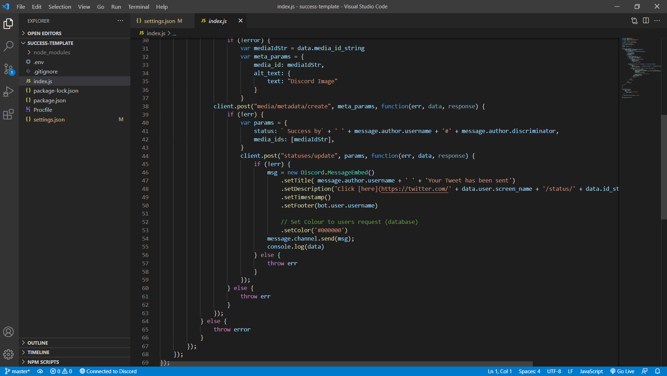Open the Accounts menu icon
The width and height of the screenshot is (667, 376).
click(8, 332)
